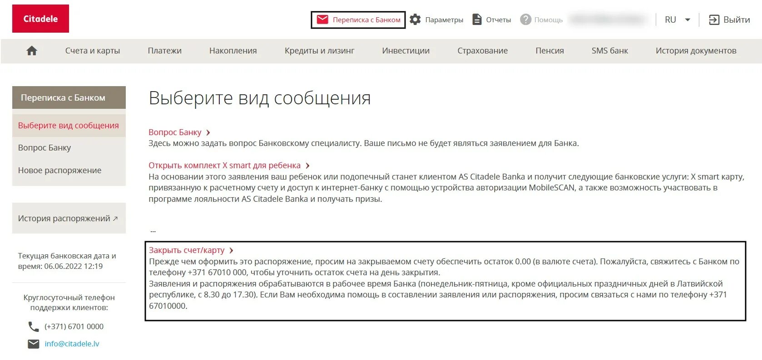Image resolution: width=762 pixels, height=360 pixels.
Task: Click the info@citadele.lv email link
Action: (72, 344)
